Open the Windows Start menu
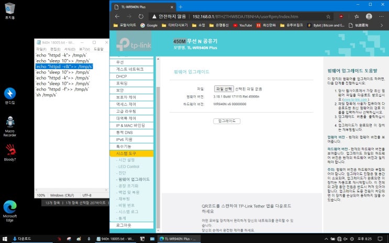This screenshot has height=243, width=389. pyautogui.click(x=5, y=239)
